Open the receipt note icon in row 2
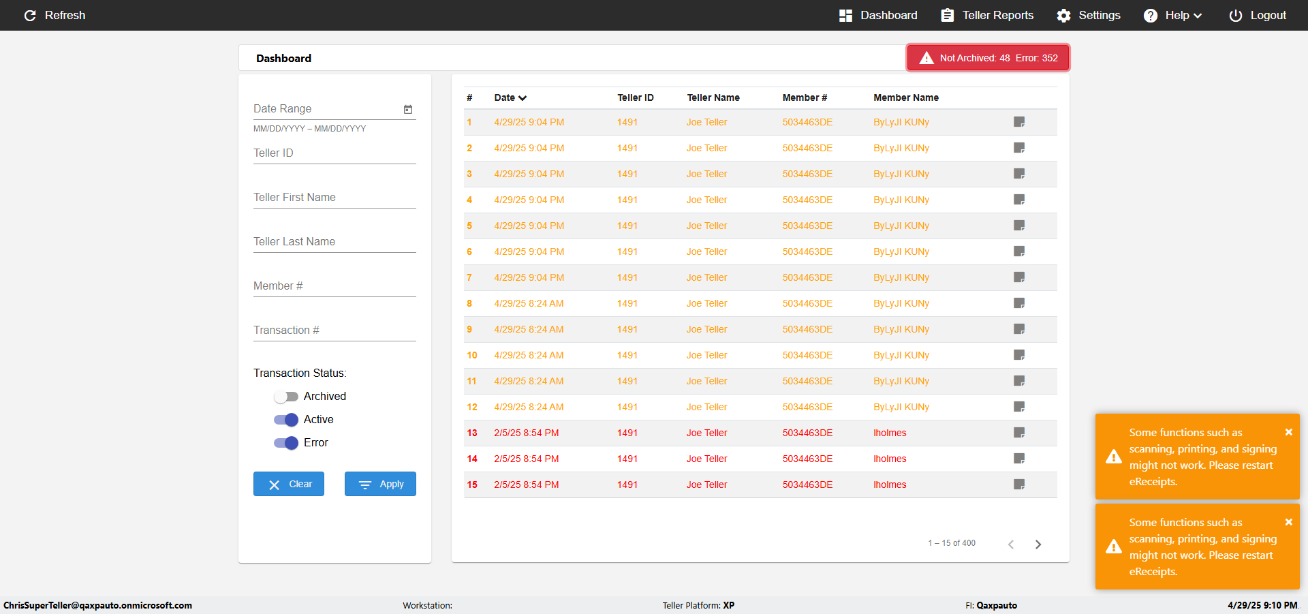The height and width of the screenshot is (614, 1308). 1019,148
